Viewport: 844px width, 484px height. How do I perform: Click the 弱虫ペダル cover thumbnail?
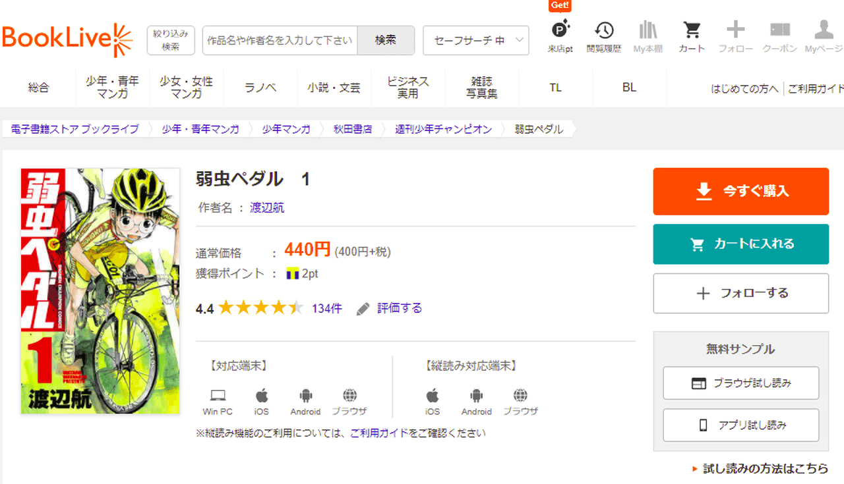pyautogui.click(x=100, y=291)
